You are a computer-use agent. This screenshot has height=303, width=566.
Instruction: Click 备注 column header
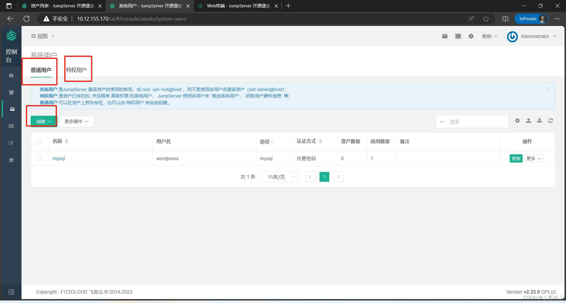click(x=405, y=141)
